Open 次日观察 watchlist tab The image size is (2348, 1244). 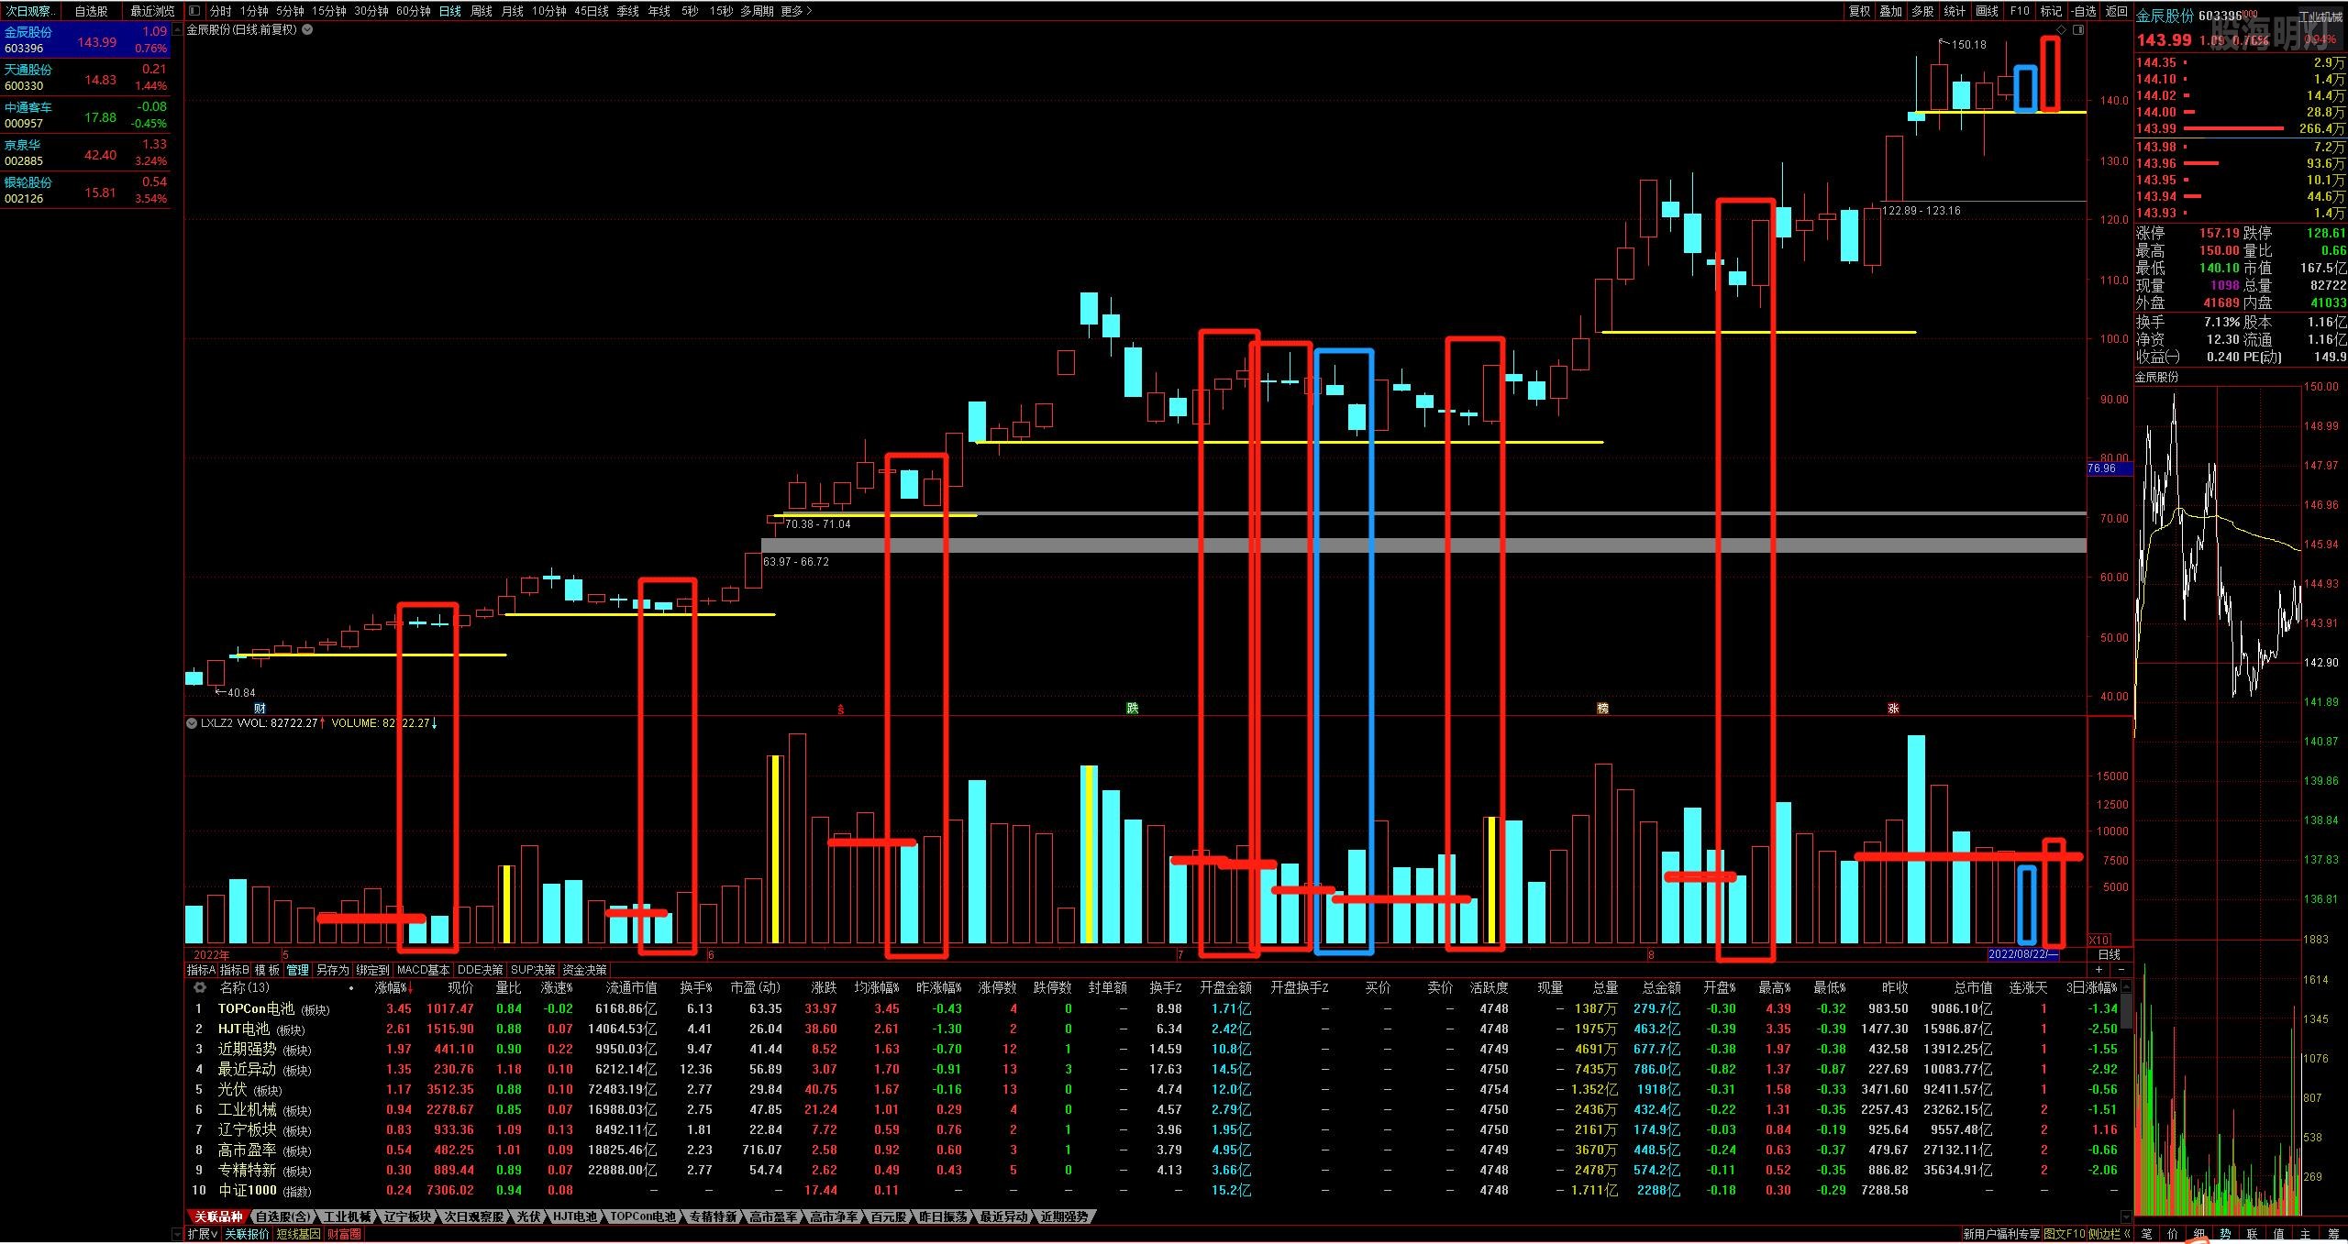(29, 11)
